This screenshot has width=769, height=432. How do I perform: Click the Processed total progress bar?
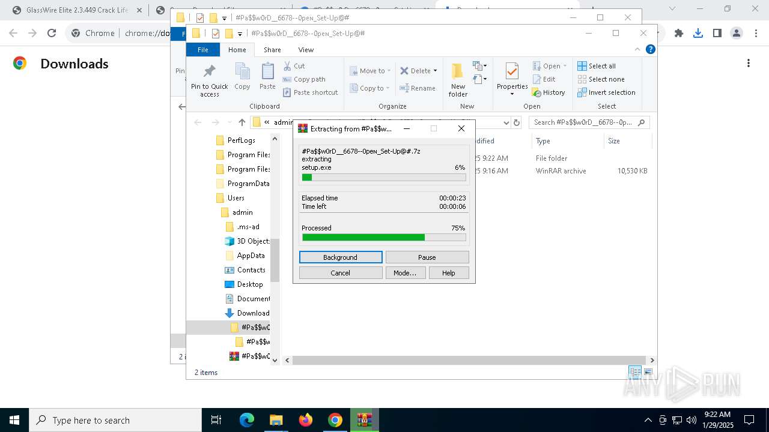click(x=384, y=237)
